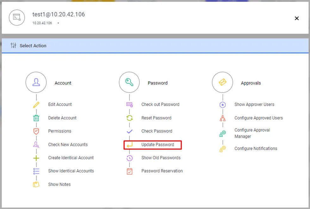Click the yellow return arrow Update Password icon
Image resolution: width=310 pixels, height=209 pixels.
click(x=129, y=145)
